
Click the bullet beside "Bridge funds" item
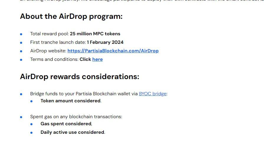click(21, 94)
